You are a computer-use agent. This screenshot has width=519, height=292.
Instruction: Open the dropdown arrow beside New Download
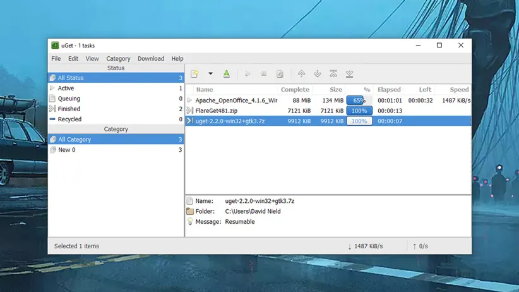(210, 74)
